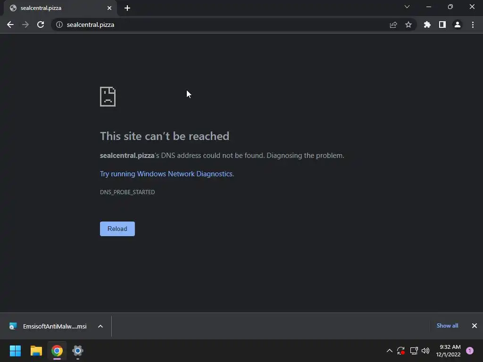Screen dimensions: 483x362
Task: Expand download item options chevron
Action: pyautogui.click(x=100, y=326)
